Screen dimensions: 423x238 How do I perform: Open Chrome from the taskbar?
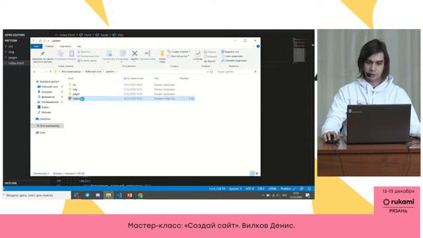point(140,195)
